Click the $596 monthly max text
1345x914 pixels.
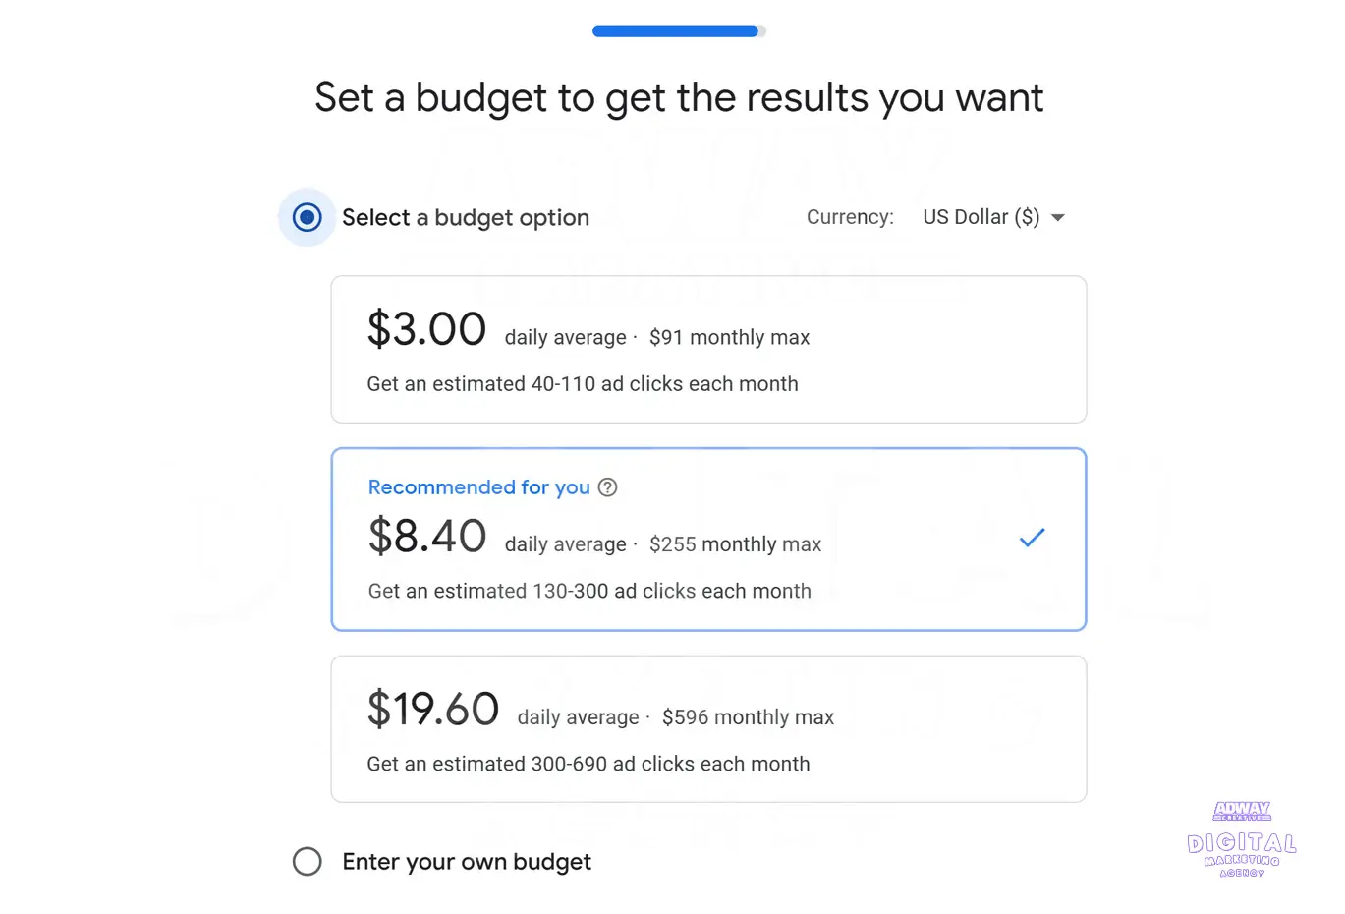(x=748, y=717)
